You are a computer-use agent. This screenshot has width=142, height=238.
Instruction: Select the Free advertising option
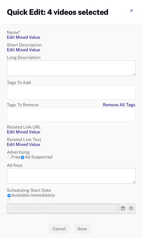(x=9, y=157)
